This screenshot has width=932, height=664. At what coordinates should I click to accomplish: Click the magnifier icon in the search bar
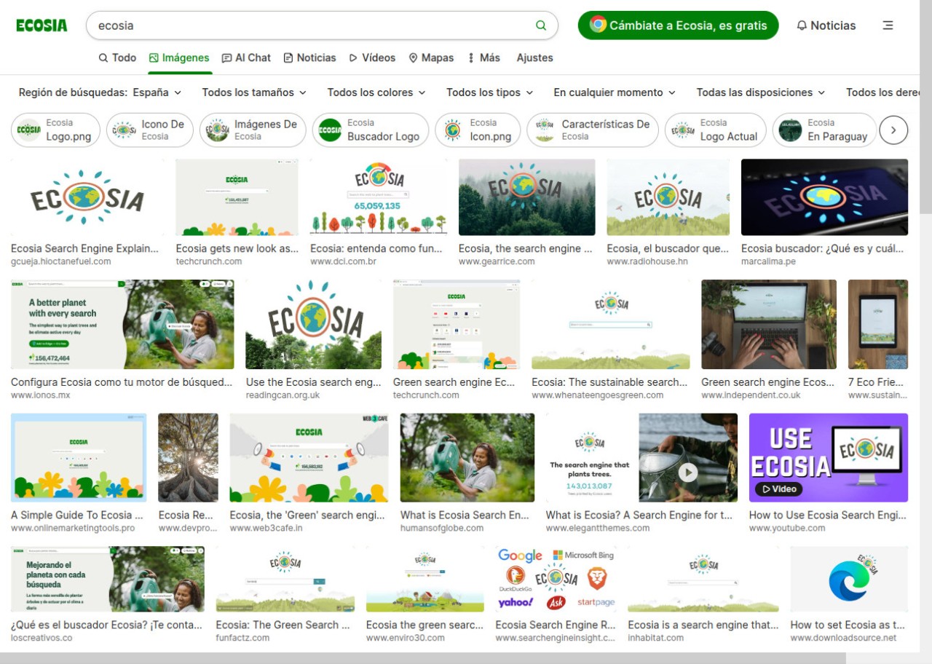tap(541, 25)
